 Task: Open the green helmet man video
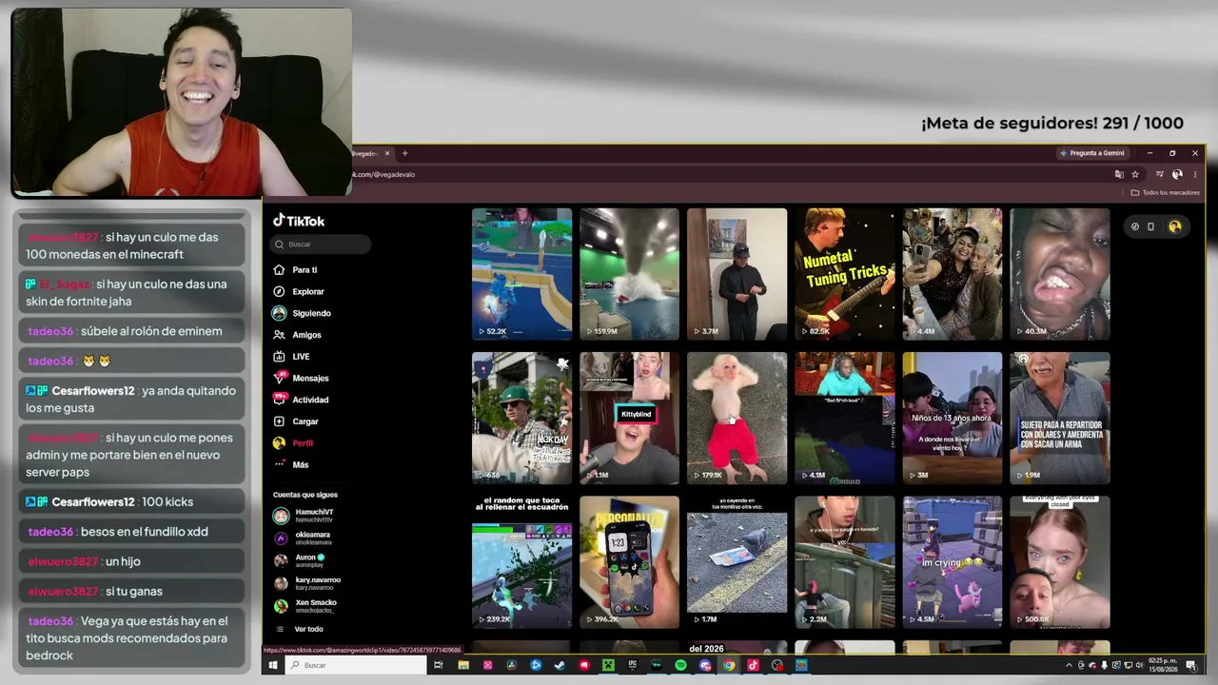coord(522,418)
